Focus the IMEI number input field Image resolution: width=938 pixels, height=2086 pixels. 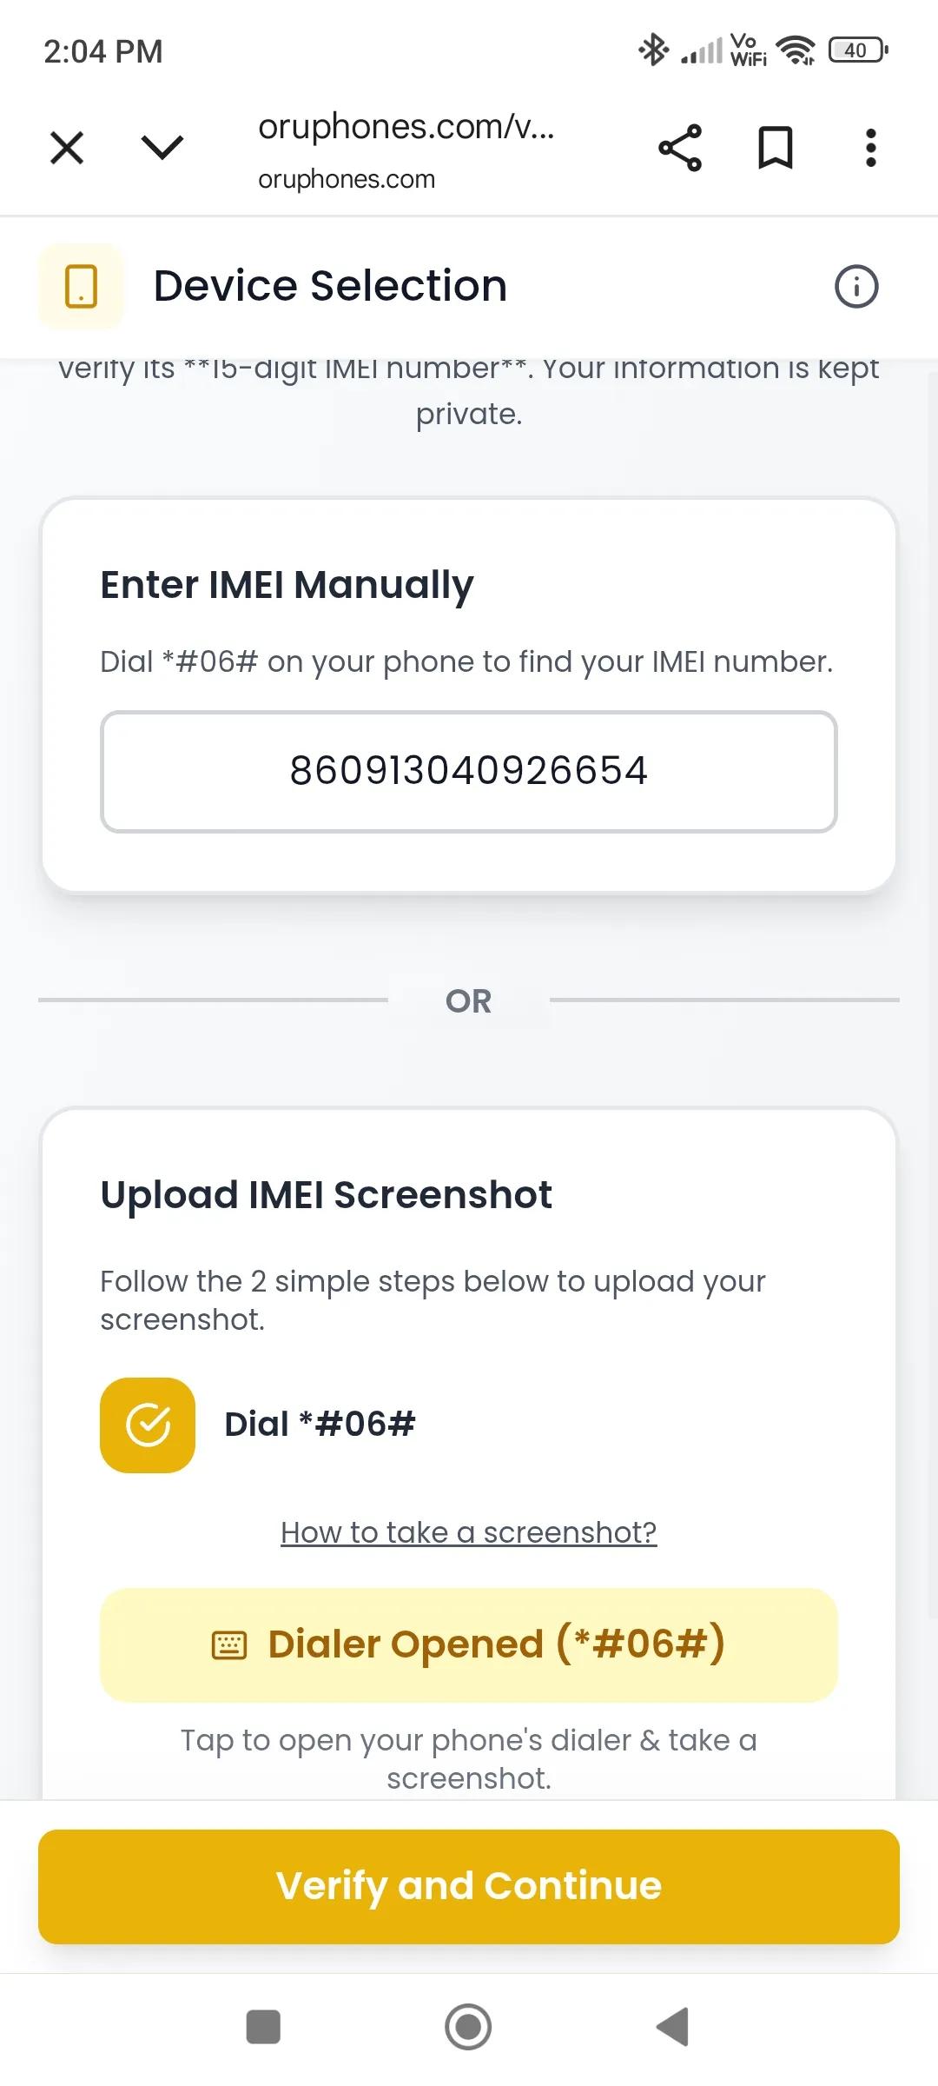[x=469, y=772]
